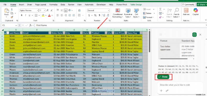The width and height of the screenshot is (207, 96).
Task: Switch to the Formulas tab
Action: 54,5
